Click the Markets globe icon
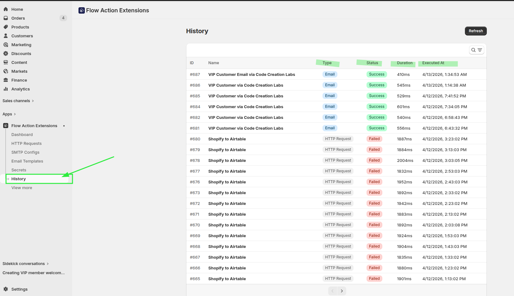Viewport: 514px width, 296px height. [6, 71]
